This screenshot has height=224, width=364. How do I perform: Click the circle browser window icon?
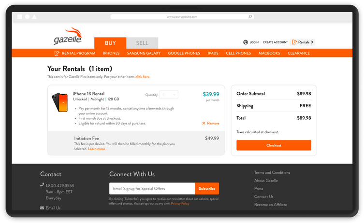pos(27,17)
